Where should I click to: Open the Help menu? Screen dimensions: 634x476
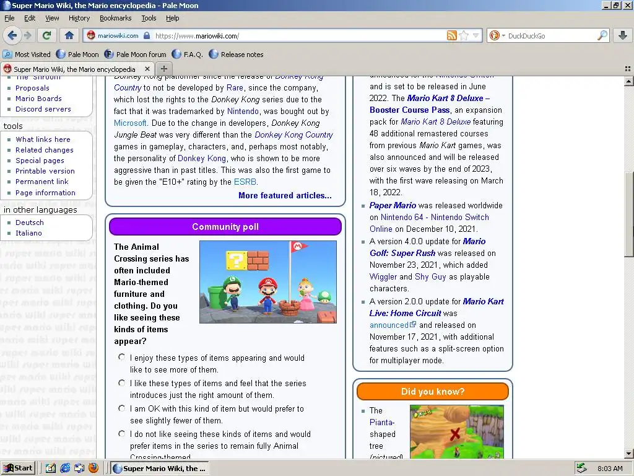pos(172,18)
